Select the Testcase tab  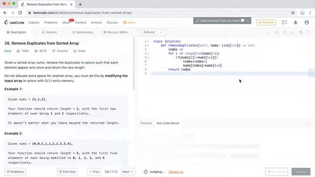click(x=146, y=123)
